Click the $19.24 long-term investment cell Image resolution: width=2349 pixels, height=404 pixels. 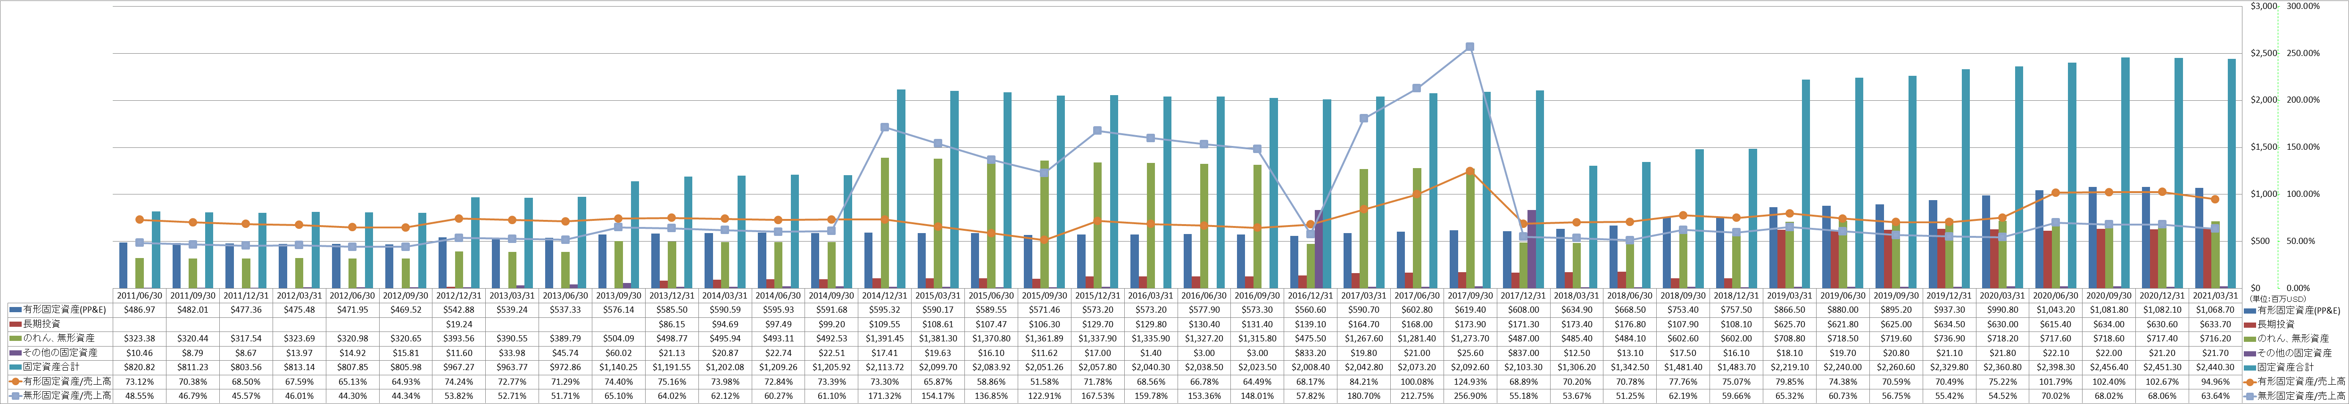click(x=459, y=324)
